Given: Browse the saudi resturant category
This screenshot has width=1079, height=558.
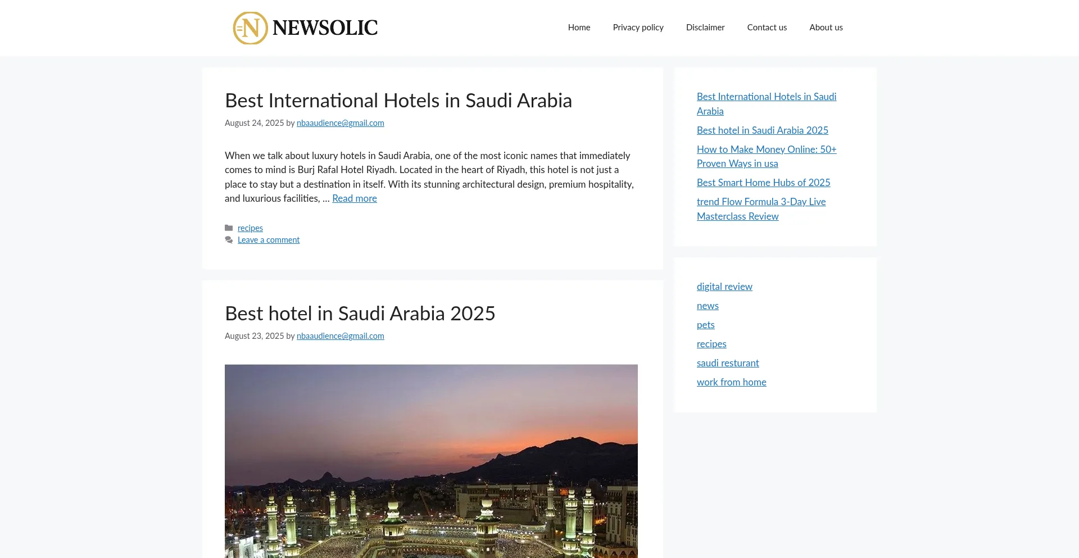Looking at the screenshot, I should pos(728,363).
